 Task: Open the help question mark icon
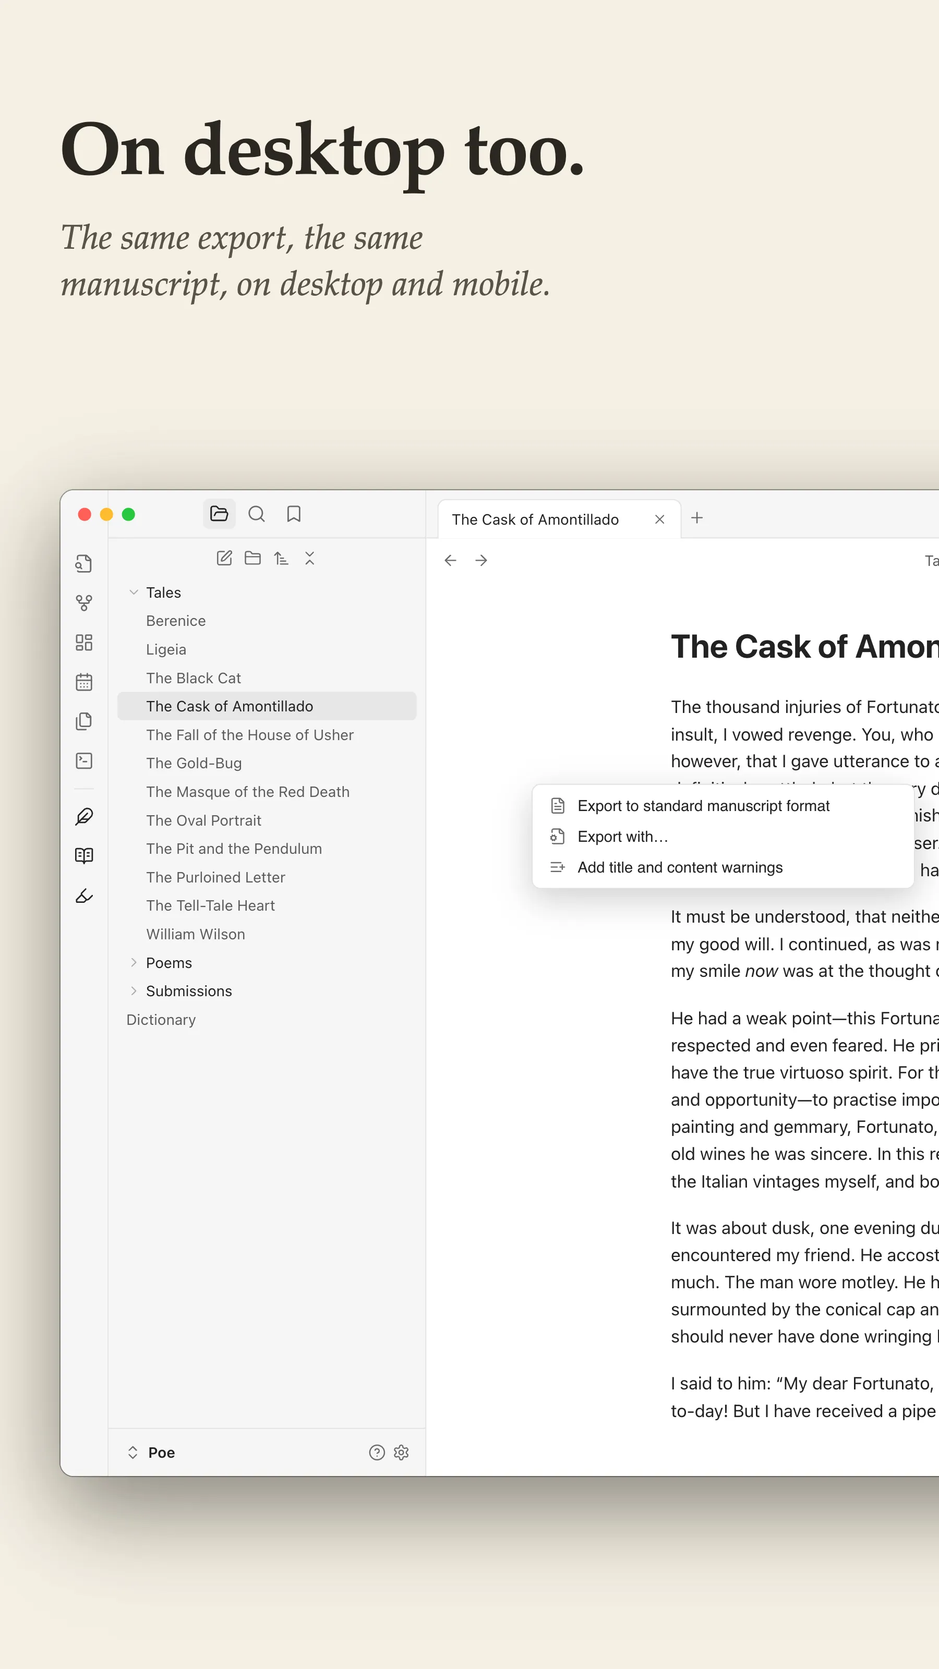(x=377, y=1453)
